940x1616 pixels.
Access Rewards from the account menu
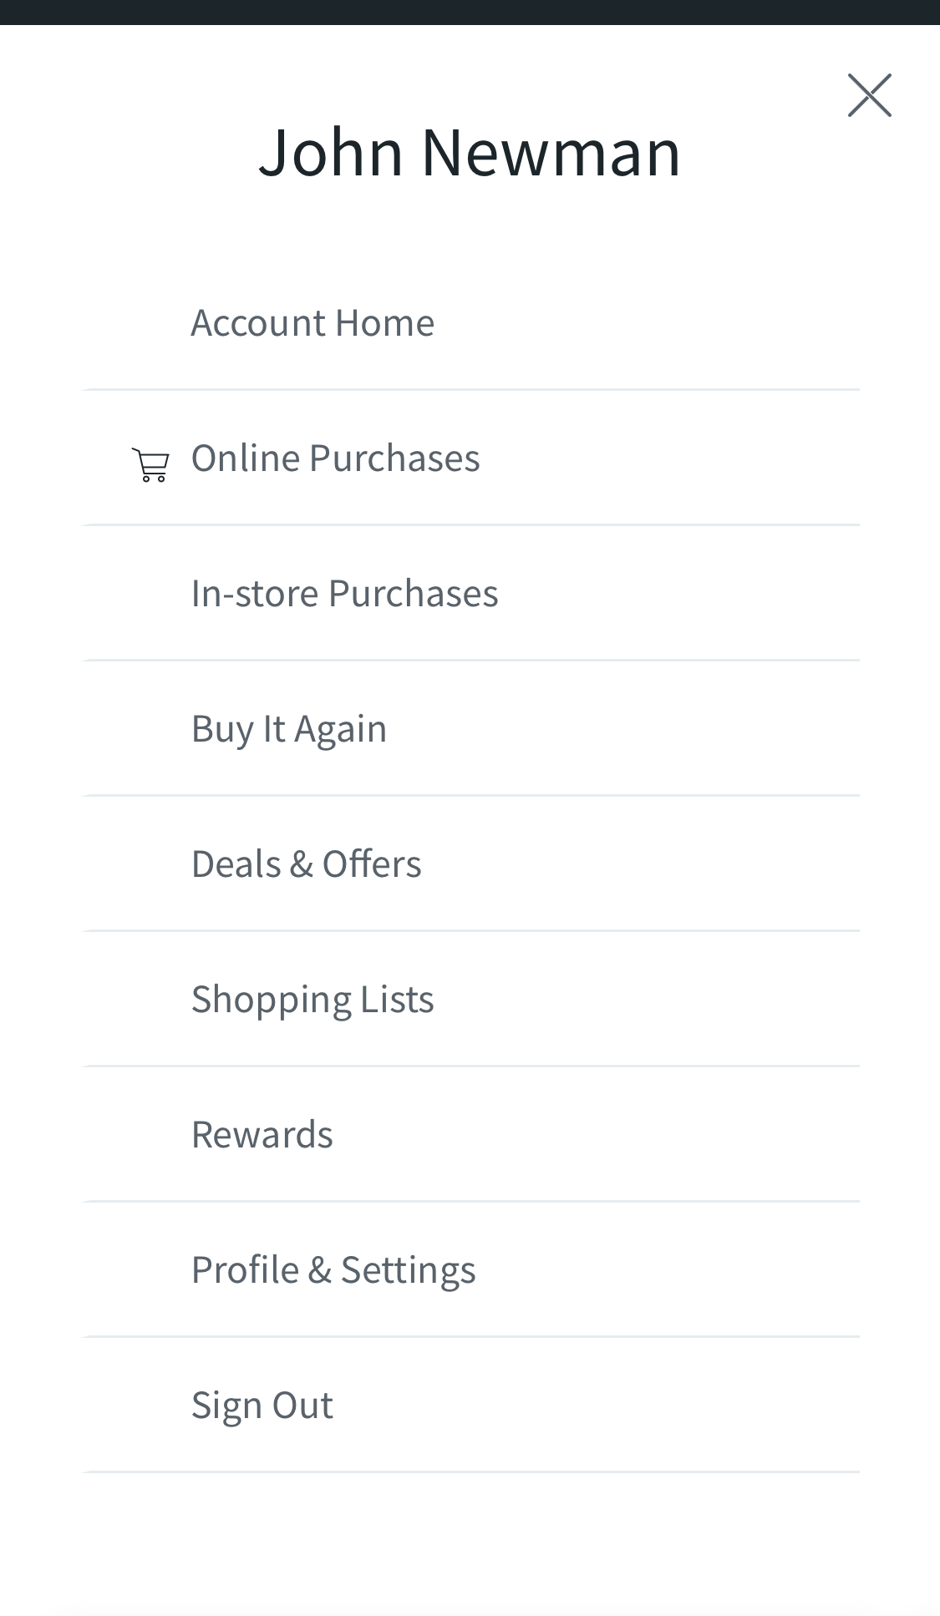[x=262, y=1133]
